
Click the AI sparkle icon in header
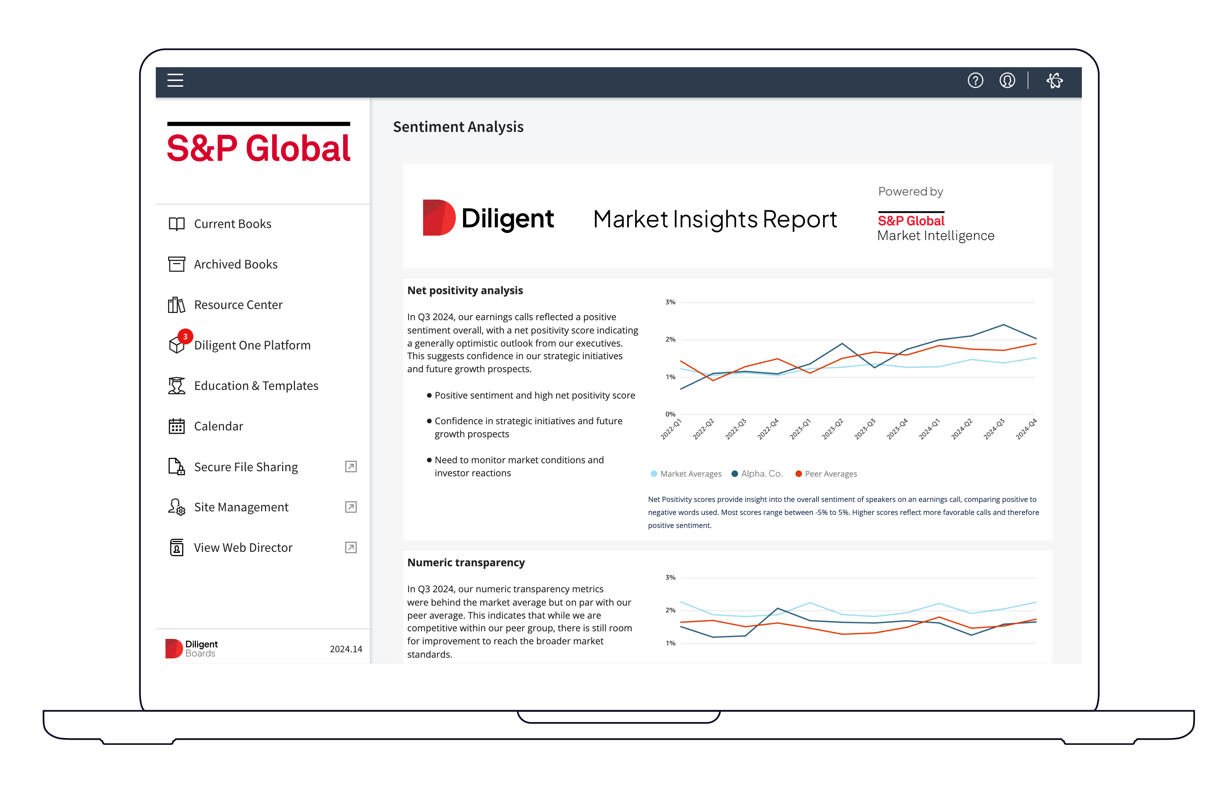click(1054, 81)
